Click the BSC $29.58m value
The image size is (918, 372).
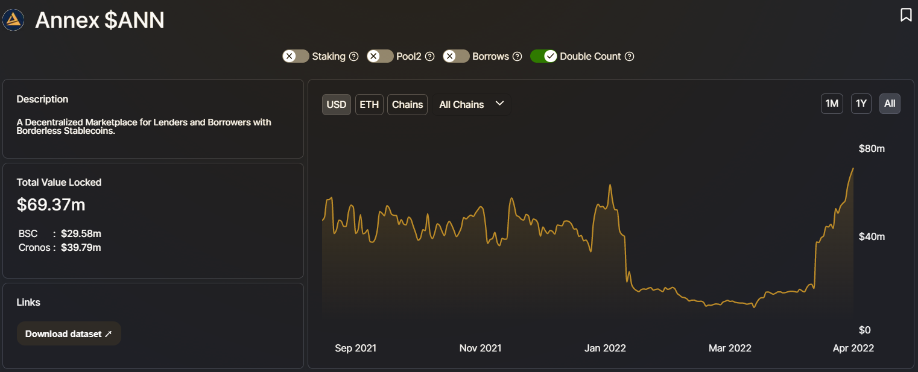(81, 233)
